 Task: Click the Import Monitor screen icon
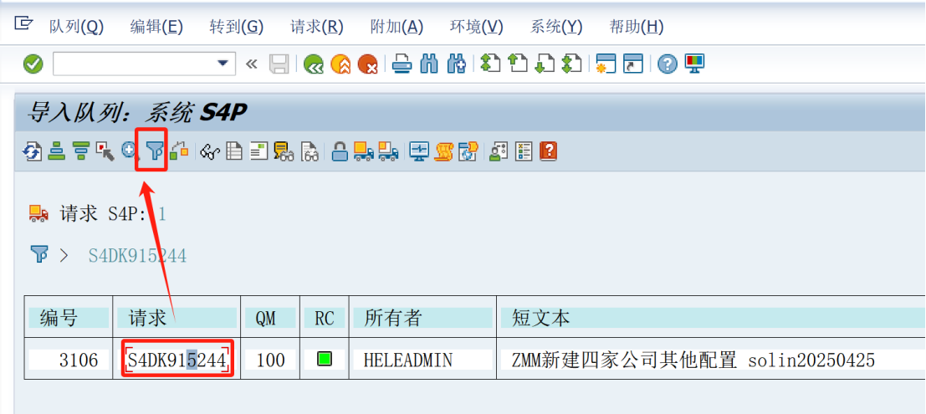[x=419, y=151]
